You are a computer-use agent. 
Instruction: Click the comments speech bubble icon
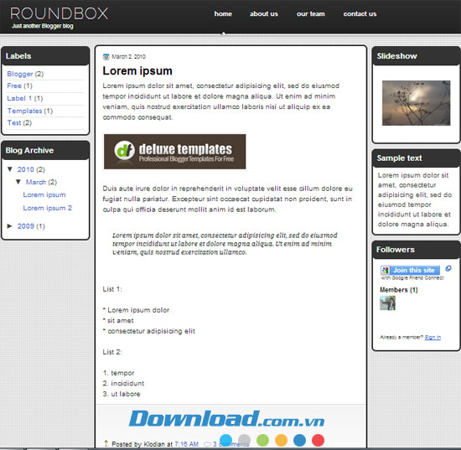(207, 444)
